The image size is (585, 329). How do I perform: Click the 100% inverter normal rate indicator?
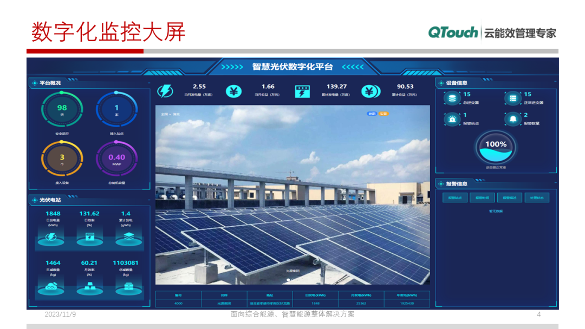pyautogui.click(x=496, y=148)
